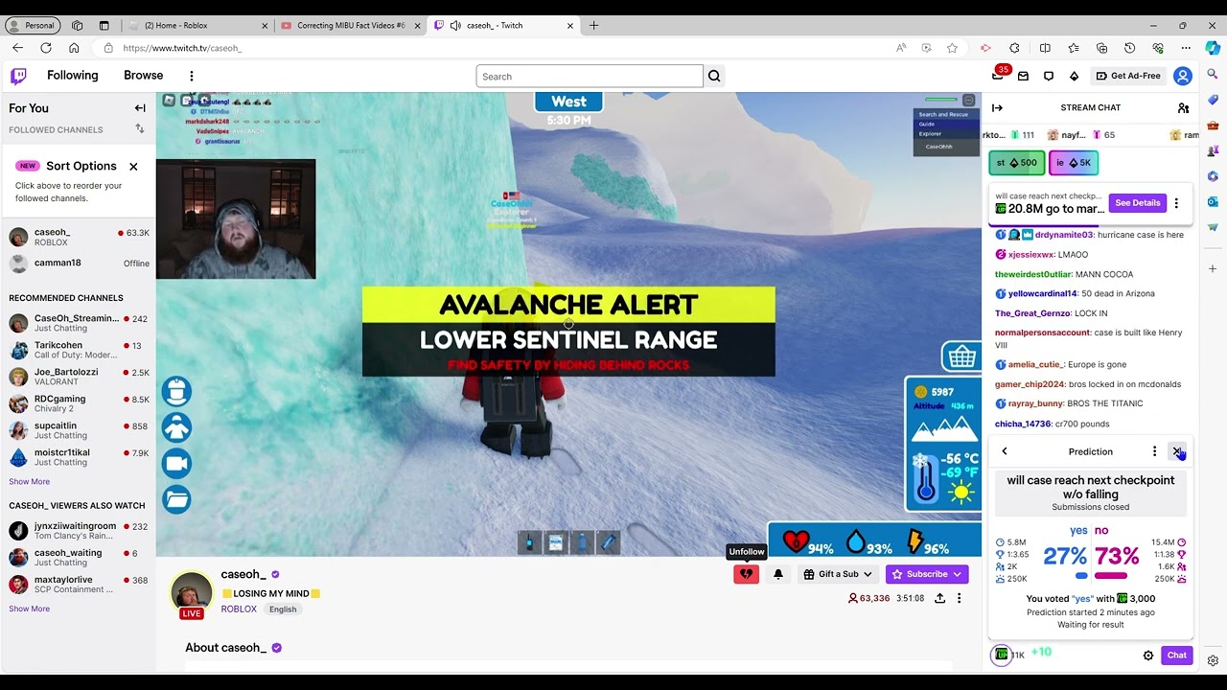
Task: Open recommended channel Tarikcohen
Action: 78,350
